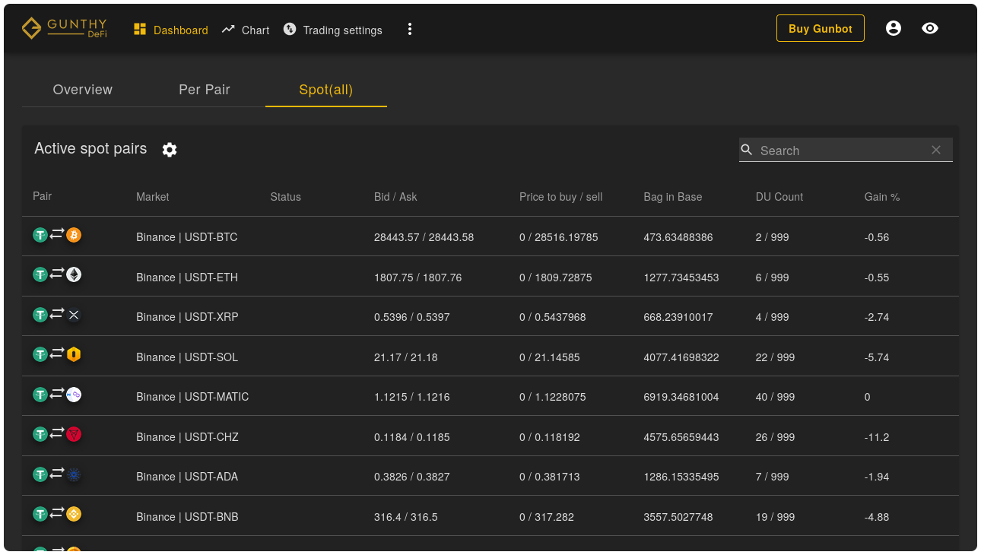Click the BNB coin icon
The width and height of the screenshot is (981, 555).
coord(74,515)
